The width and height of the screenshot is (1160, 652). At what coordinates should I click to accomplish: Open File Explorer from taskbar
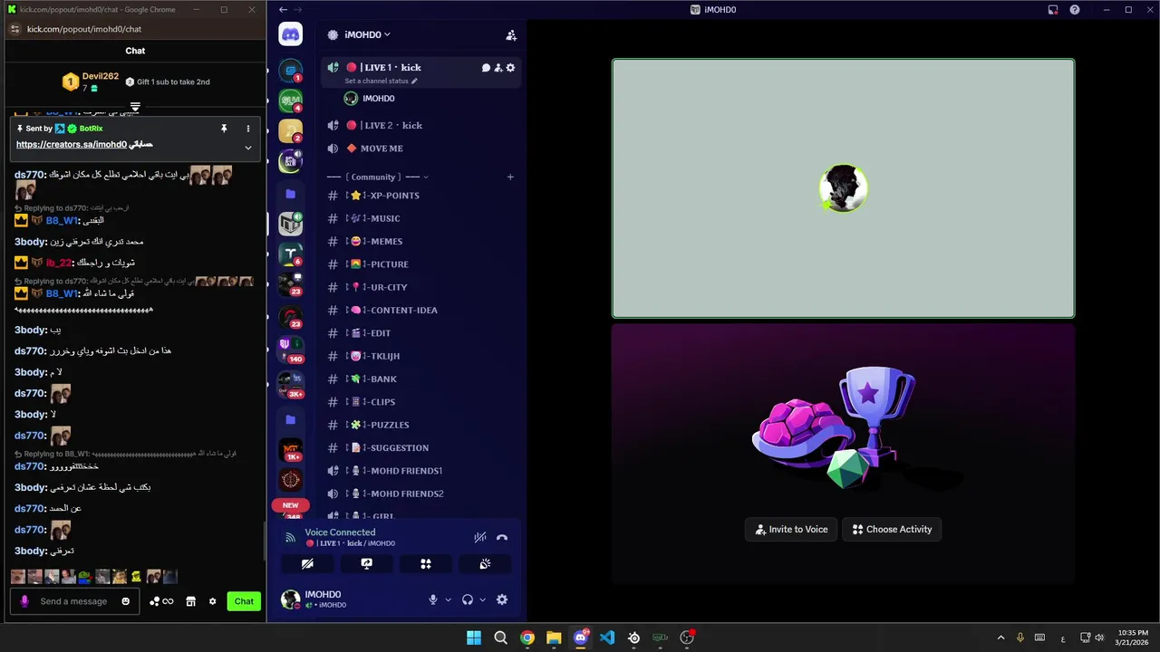(554, 638)
